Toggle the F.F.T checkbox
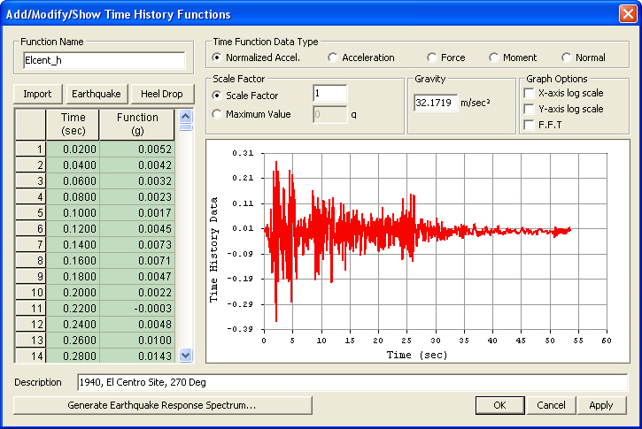This screenshot has height=429, width=642. 543,125
